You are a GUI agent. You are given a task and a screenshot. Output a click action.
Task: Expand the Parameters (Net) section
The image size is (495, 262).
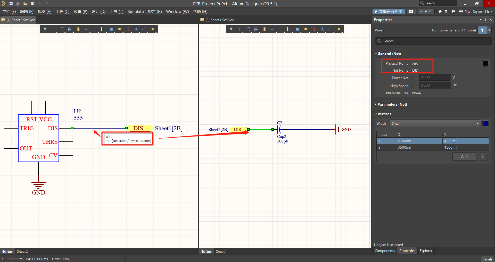392,104
